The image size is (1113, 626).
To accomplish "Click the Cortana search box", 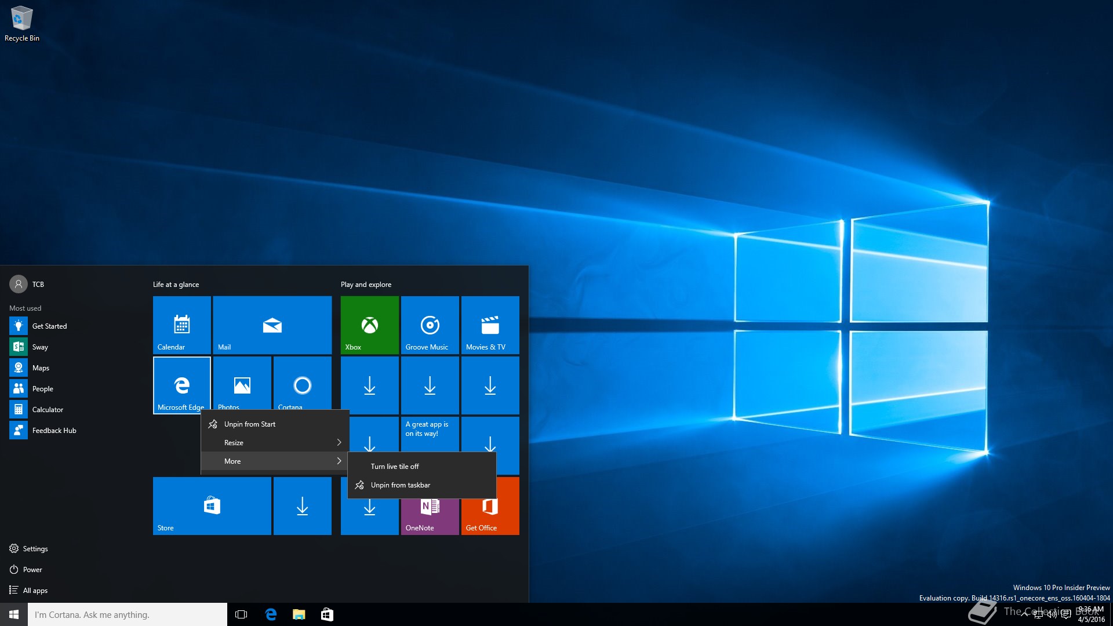I will pos(128,614).
